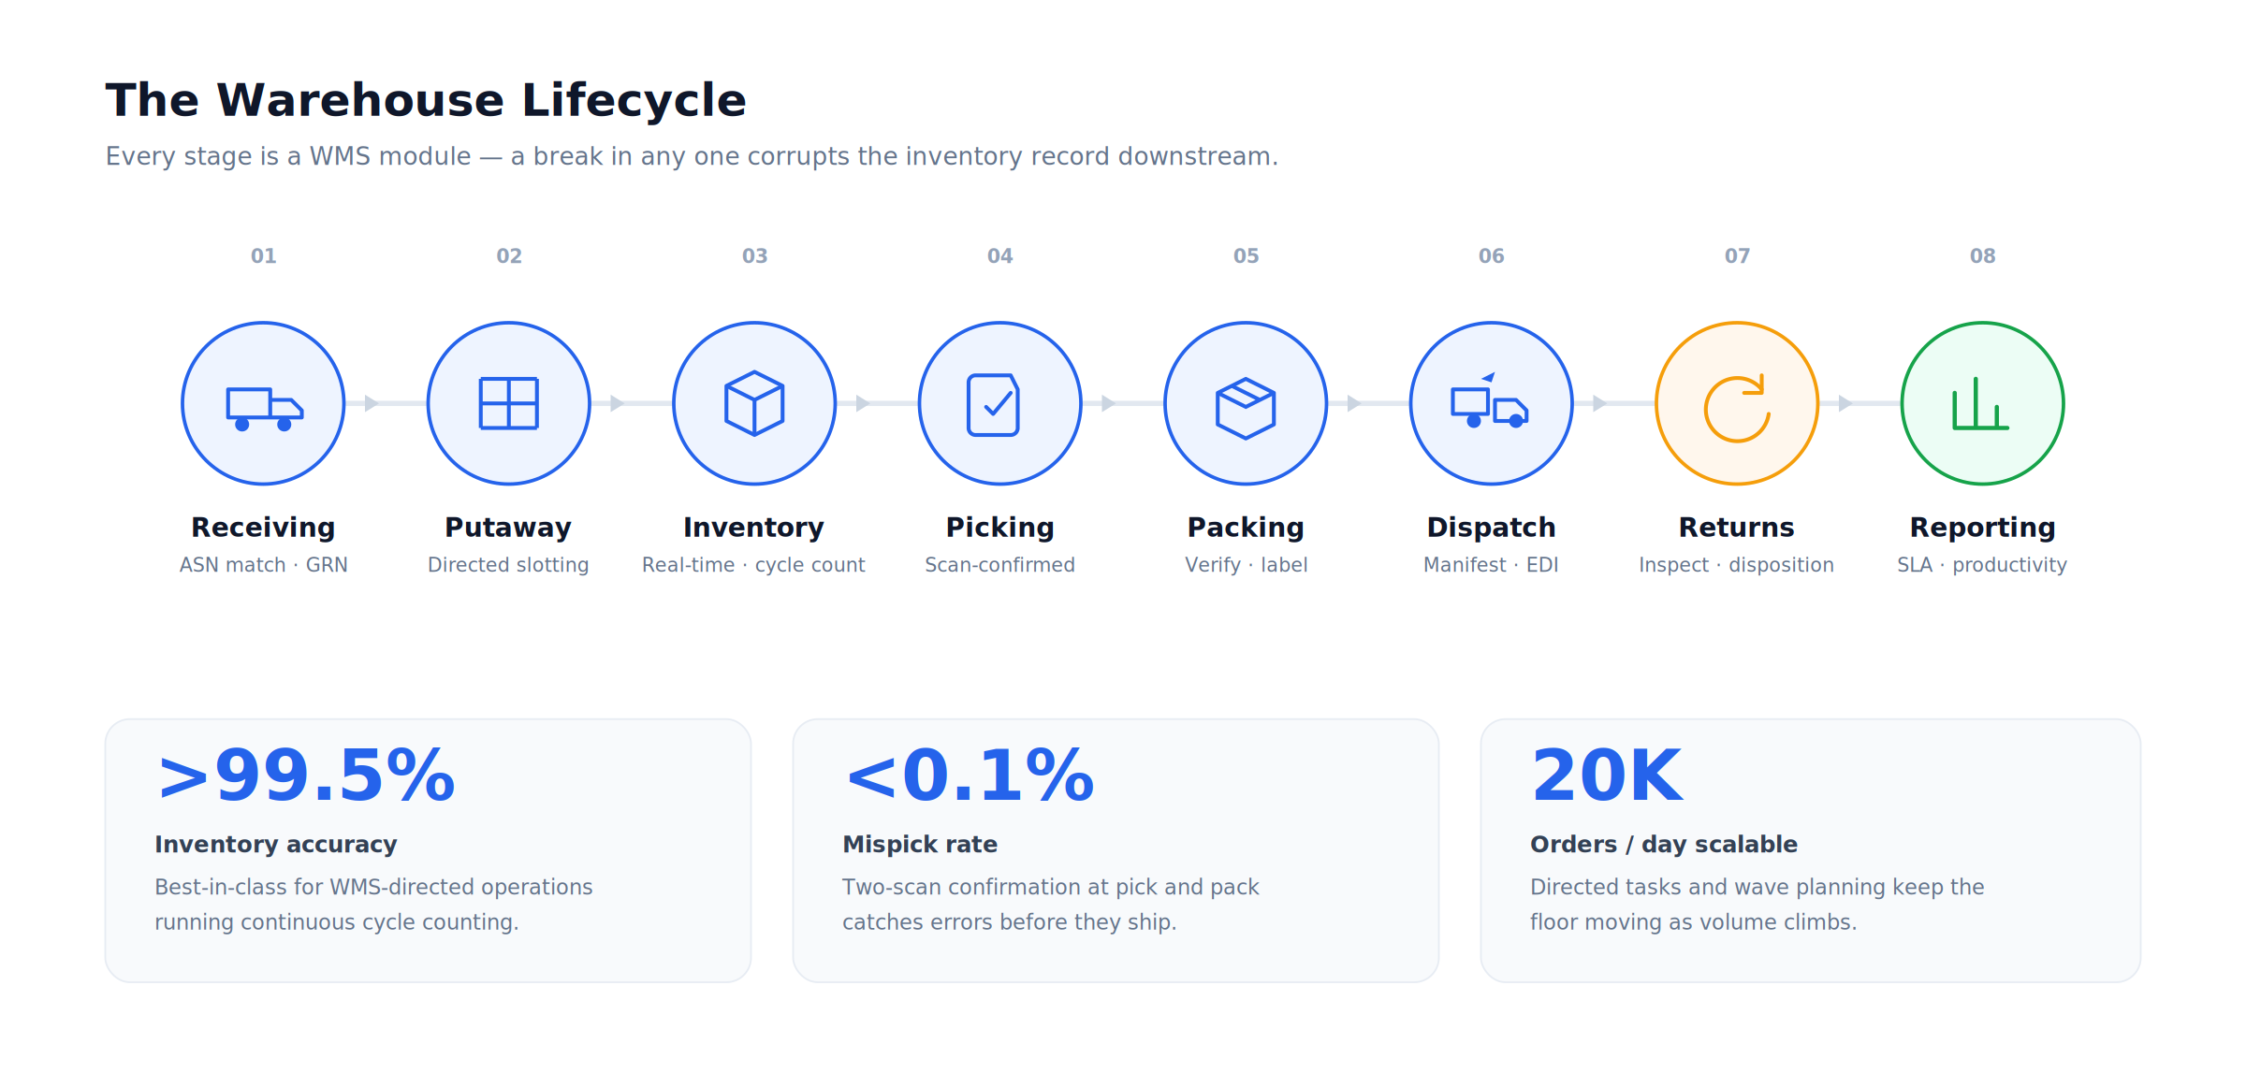Click the step number 07
Viewport: 2246px width, 1087px height.
[1738, 256]
